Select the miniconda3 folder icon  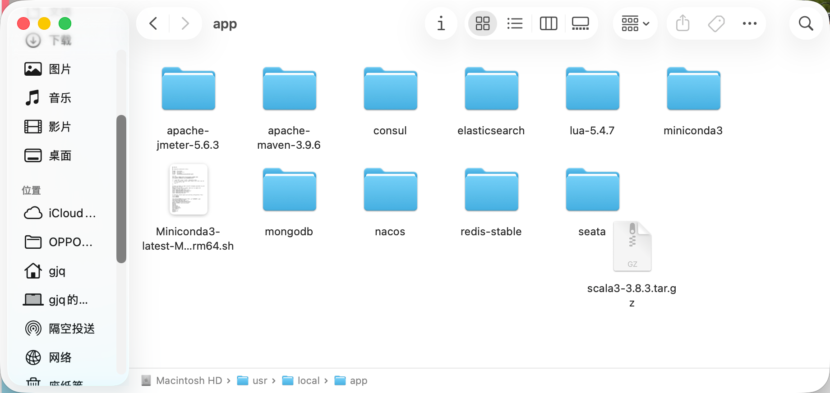pos(694,89)
